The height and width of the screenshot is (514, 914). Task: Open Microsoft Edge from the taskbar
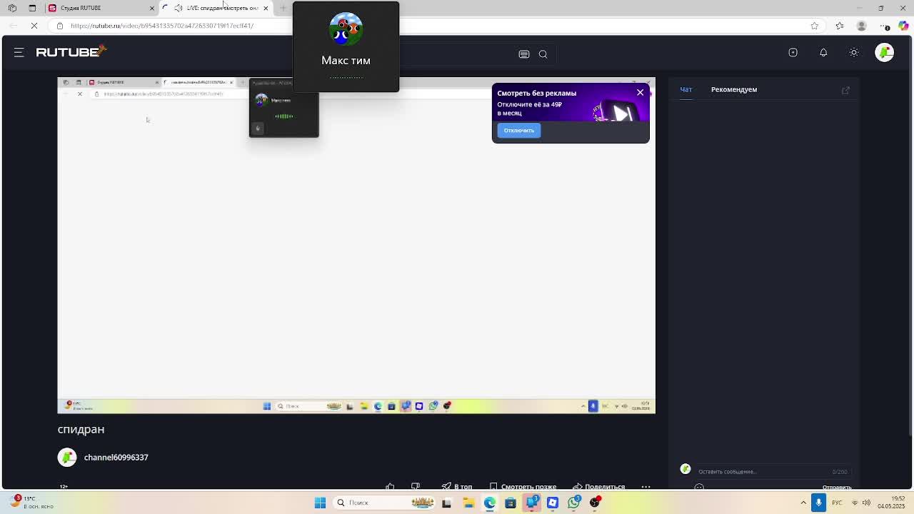(490, 503)
